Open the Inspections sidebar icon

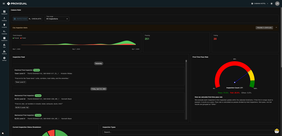[x=4, y=39]
